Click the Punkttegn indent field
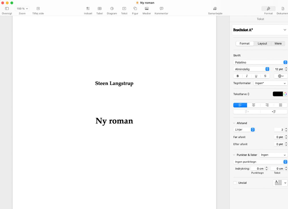288x209 pixels. point(257,169)
